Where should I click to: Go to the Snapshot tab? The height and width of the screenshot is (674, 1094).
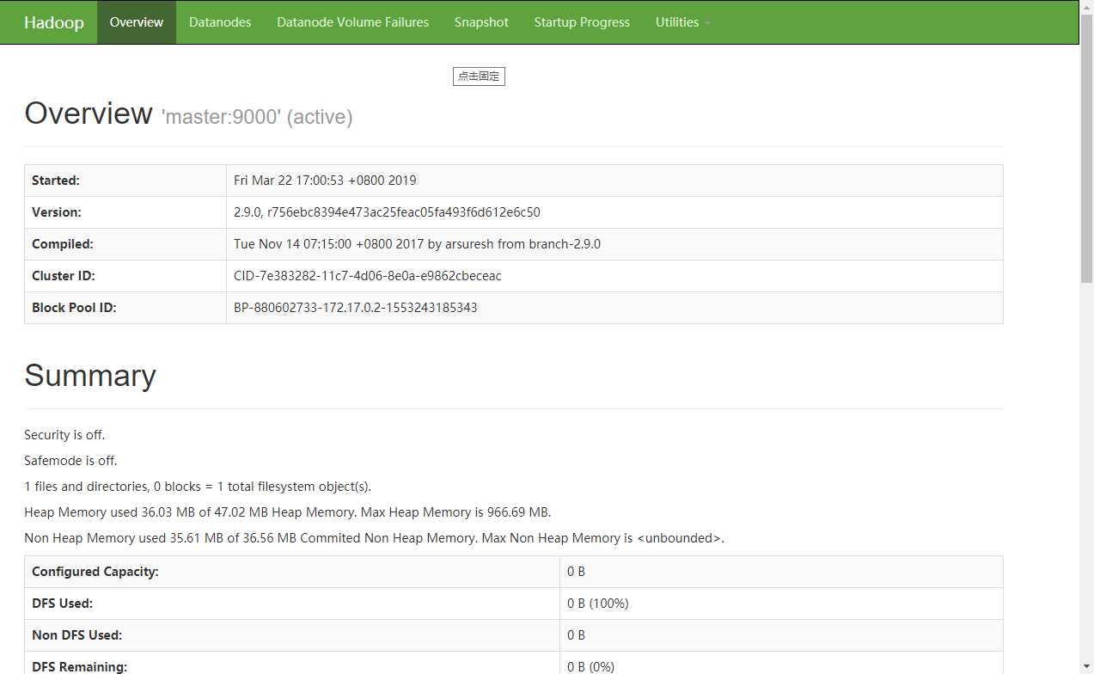(481, 22)
